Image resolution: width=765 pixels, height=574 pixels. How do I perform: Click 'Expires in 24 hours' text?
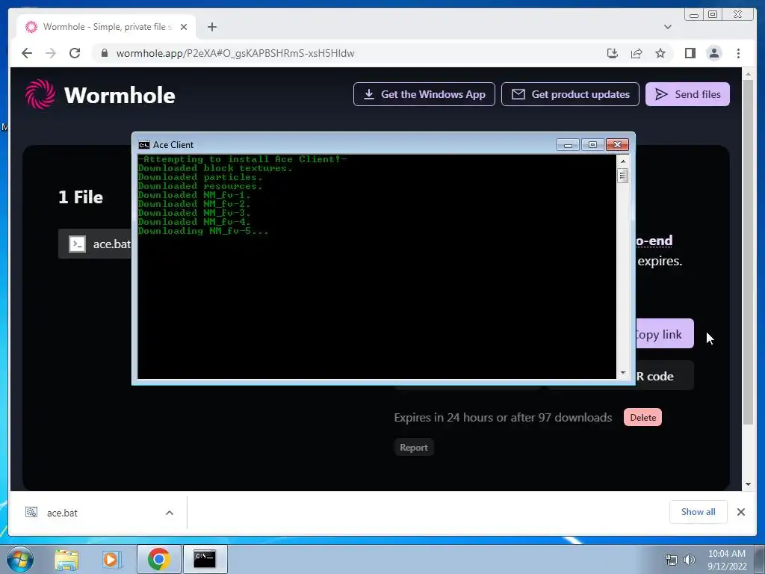(503, 417)
